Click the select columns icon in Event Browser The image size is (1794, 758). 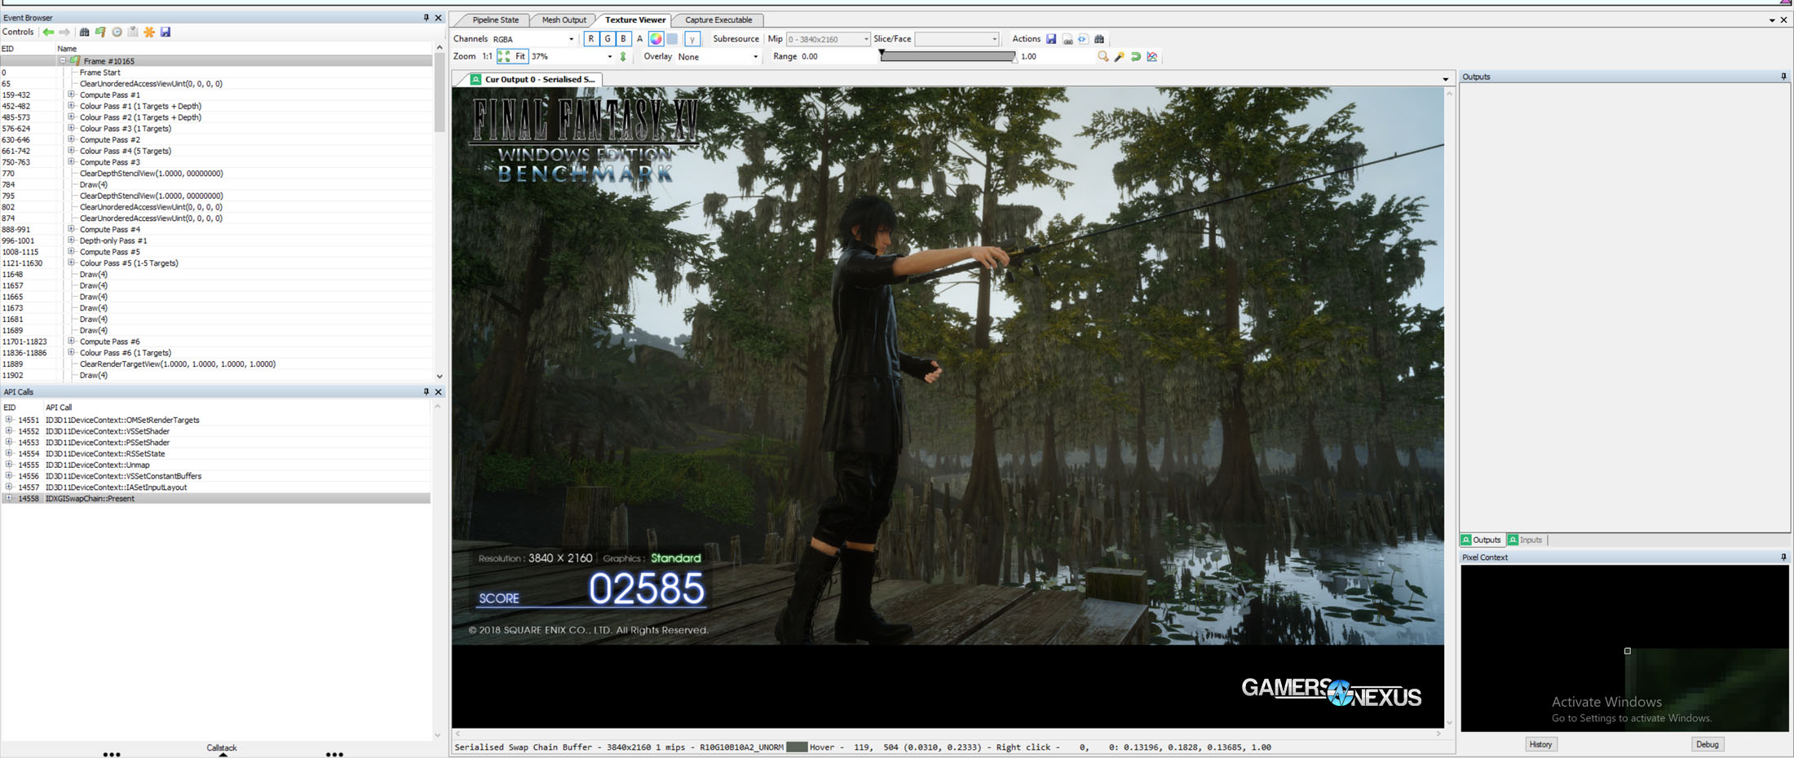[133, 32]
